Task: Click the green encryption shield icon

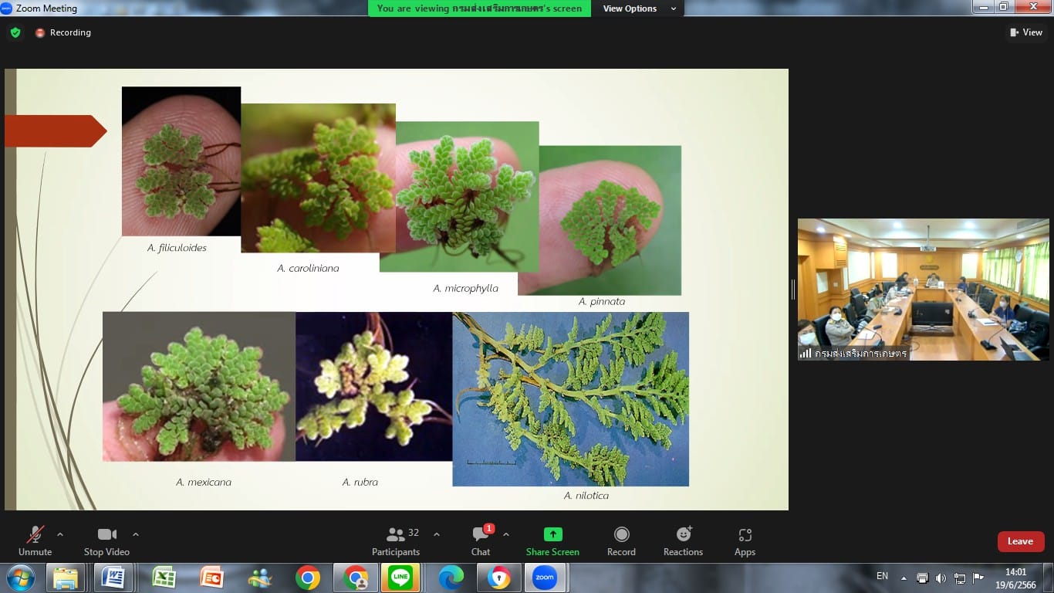Action: (x=15, y=32)
